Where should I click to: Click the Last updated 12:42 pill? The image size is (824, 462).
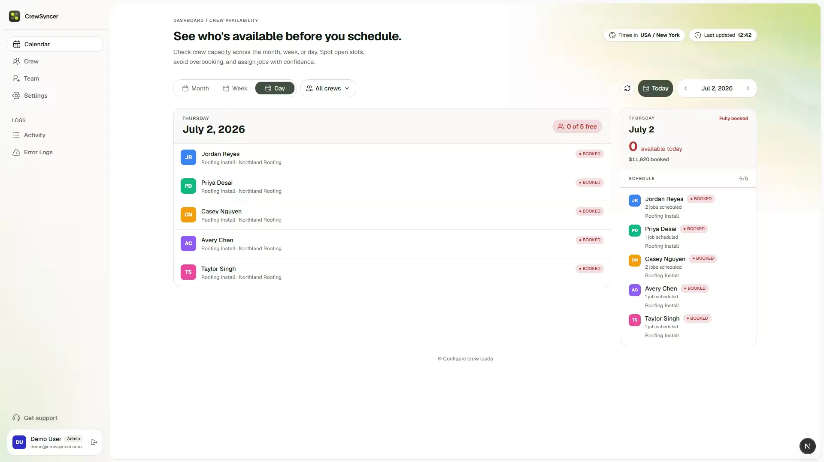pos(723,35)
